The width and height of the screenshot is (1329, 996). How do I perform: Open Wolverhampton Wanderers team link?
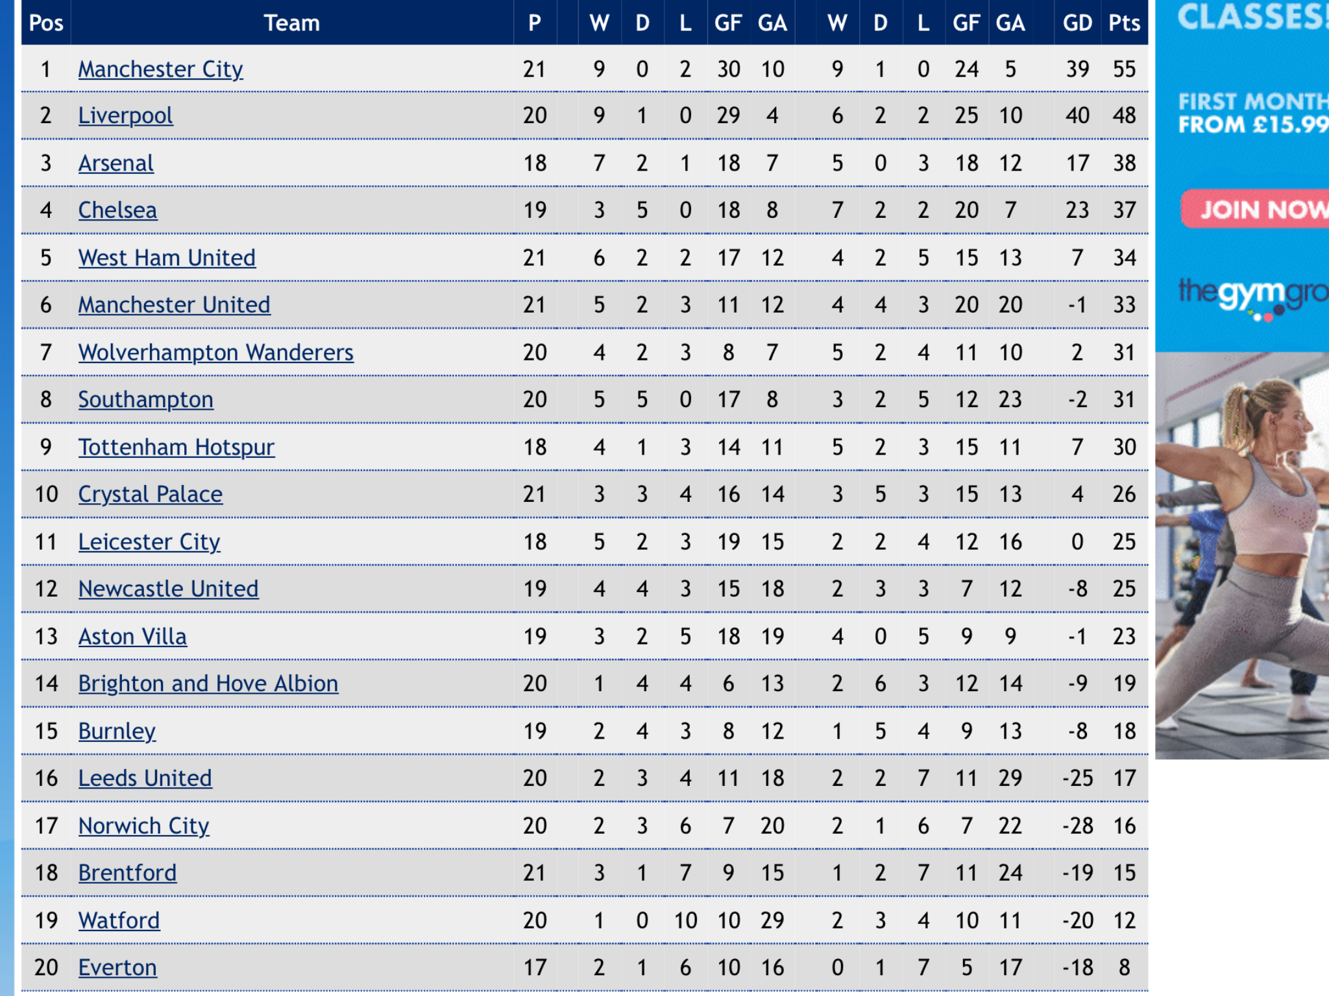215,352
